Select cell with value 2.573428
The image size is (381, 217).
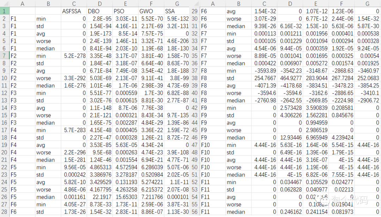pyautogui.click(x=290, y=108)
